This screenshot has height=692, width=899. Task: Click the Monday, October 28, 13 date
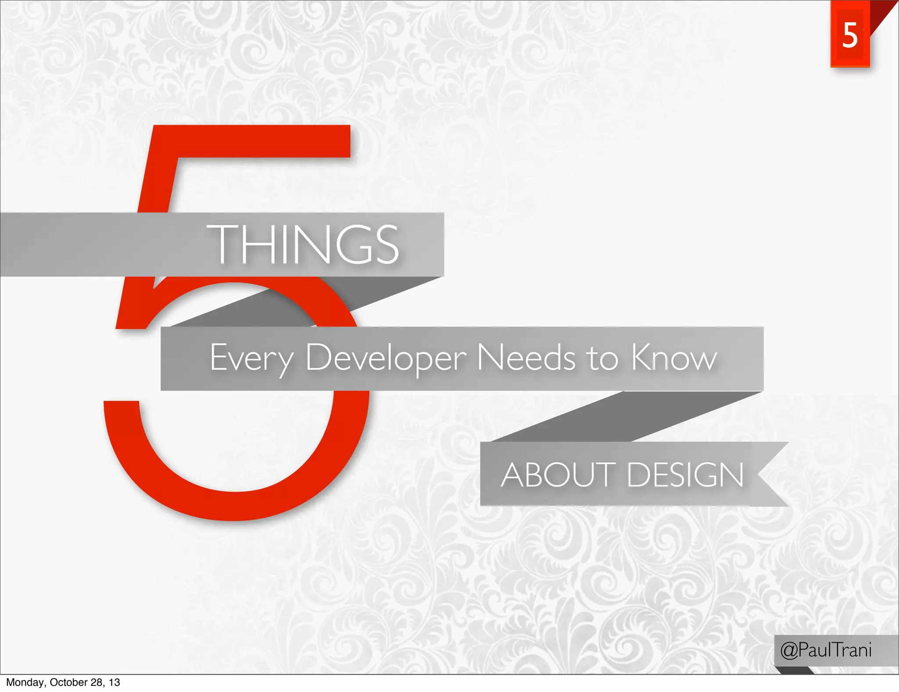pos(63,682)
